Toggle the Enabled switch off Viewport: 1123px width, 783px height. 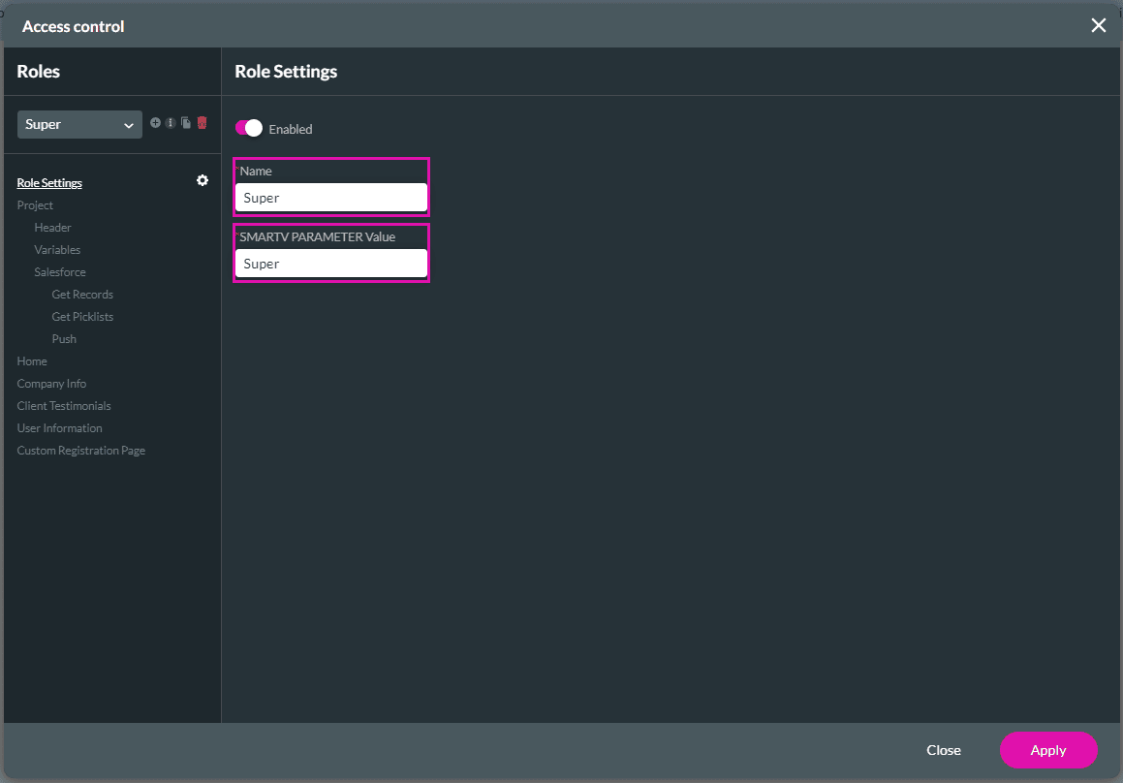pos(249,128)
